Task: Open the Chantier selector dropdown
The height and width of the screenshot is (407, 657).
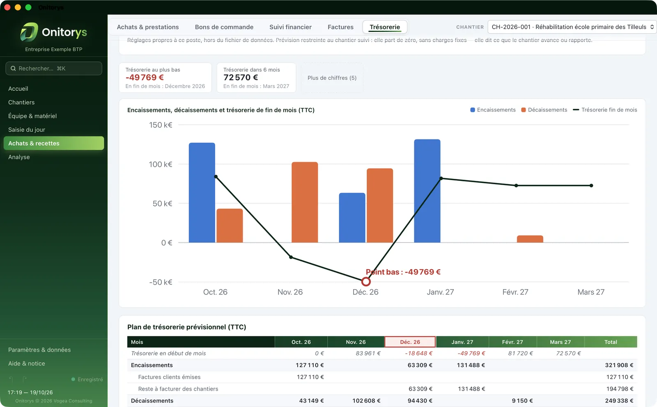Action: click(x=572, y=27)
